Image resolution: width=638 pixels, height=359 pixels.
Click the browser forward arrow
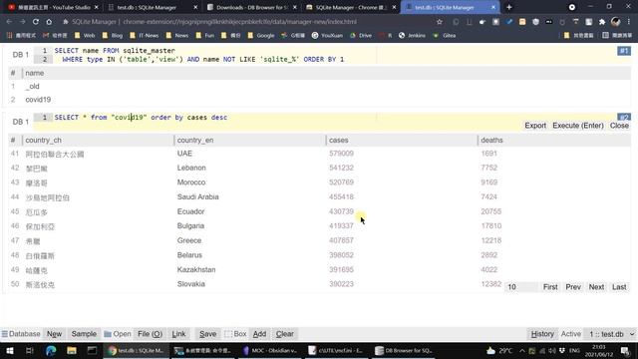22,22
